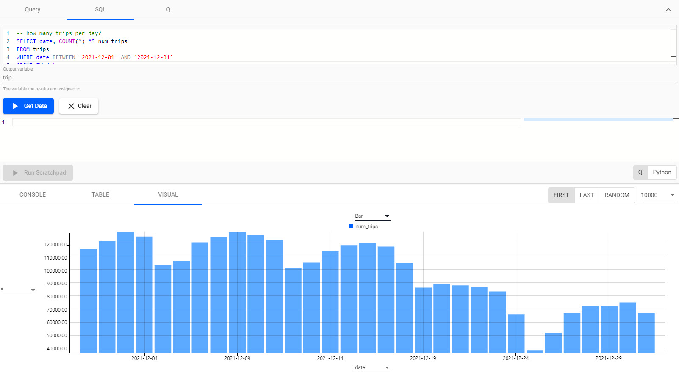Open the Query tab
The image size is (679, 372).
pos(33,9)
